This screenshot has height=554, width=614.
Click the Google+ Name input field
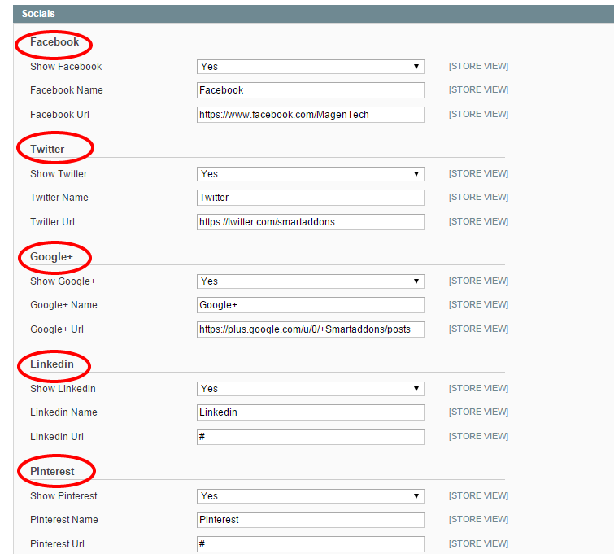[x=310, y=305]
